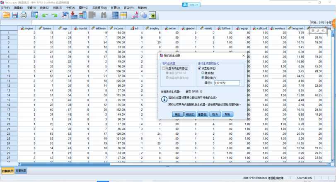
Task: Click the income cell showing 136.00
Action: click(116, 37)
